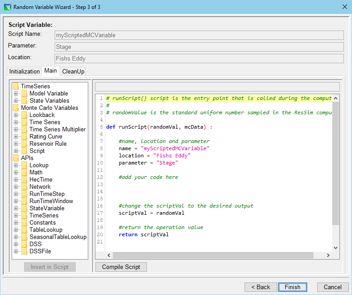Click the DSSFile folder icon
Viewport: 352px width, 295px height.
[24, 251]
